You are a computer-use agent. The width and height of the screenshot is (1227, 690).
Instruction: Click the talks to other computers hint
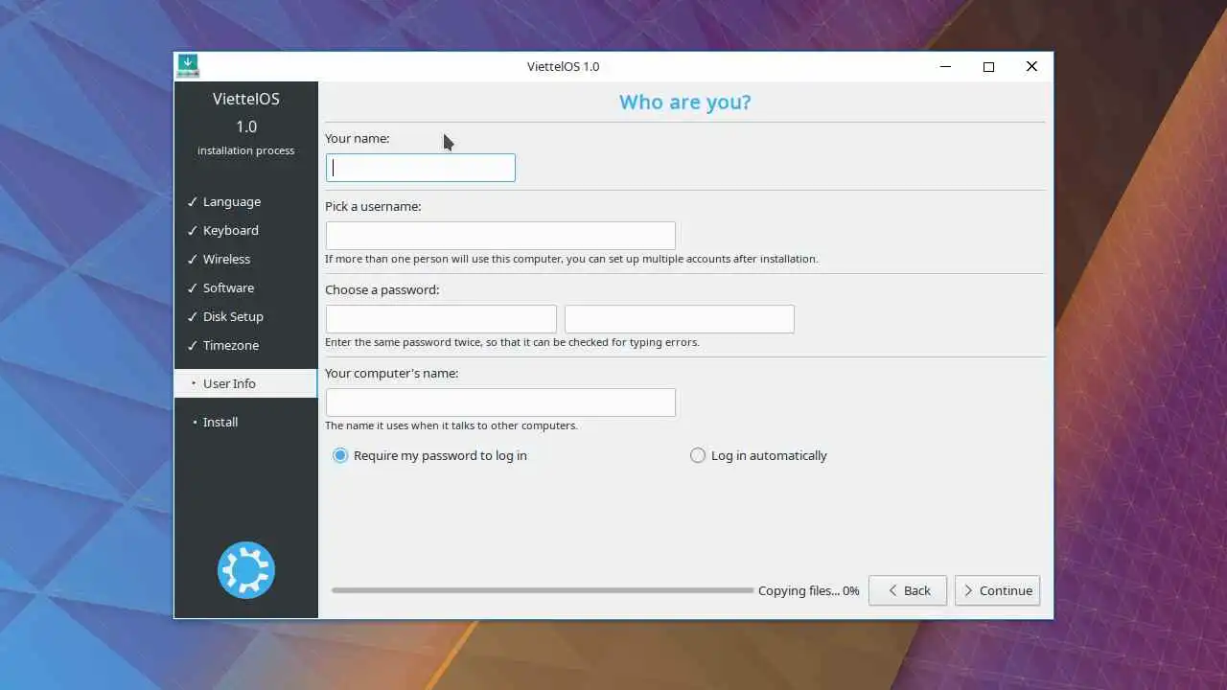(x=451, y=425)
